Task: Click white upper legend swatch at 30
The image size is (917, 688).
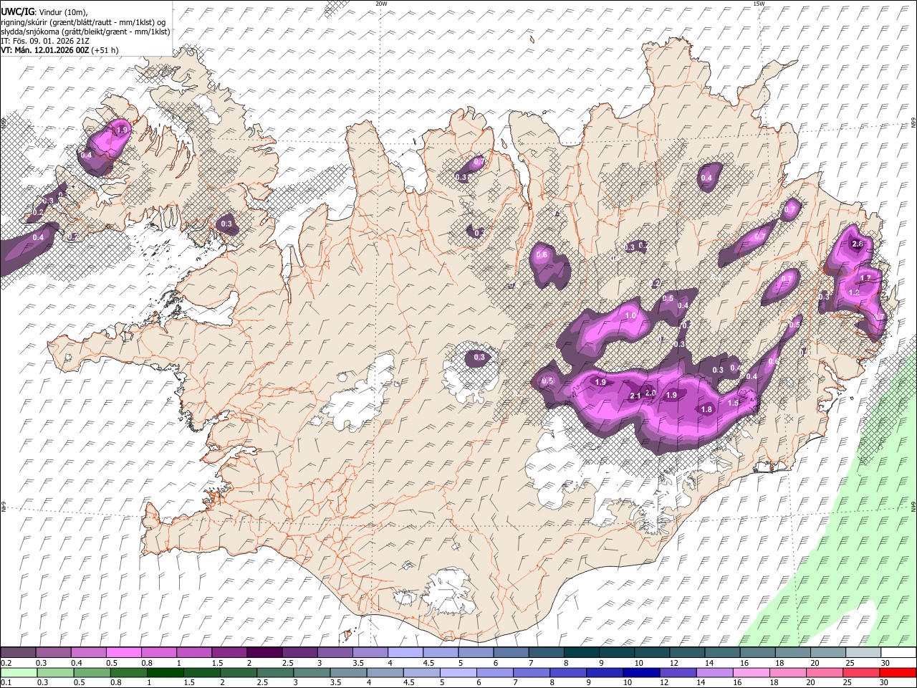Action: [x=899, y=653]
